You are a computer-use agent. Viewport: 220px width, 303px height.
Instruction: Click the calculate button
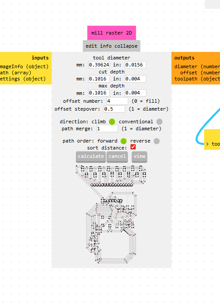(x=91, y=157)
